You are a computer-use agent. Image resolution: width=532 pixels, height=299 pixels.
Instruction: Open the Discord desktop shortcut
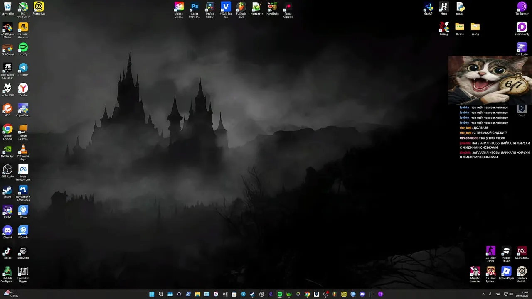tap(7, 232)
